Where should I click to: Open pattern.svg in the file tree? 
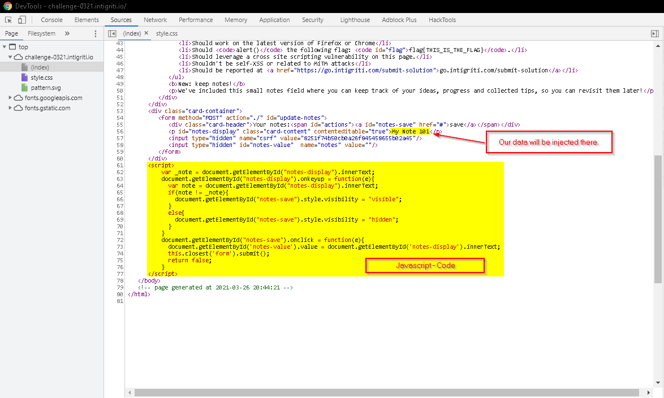[x=45, y=88]
